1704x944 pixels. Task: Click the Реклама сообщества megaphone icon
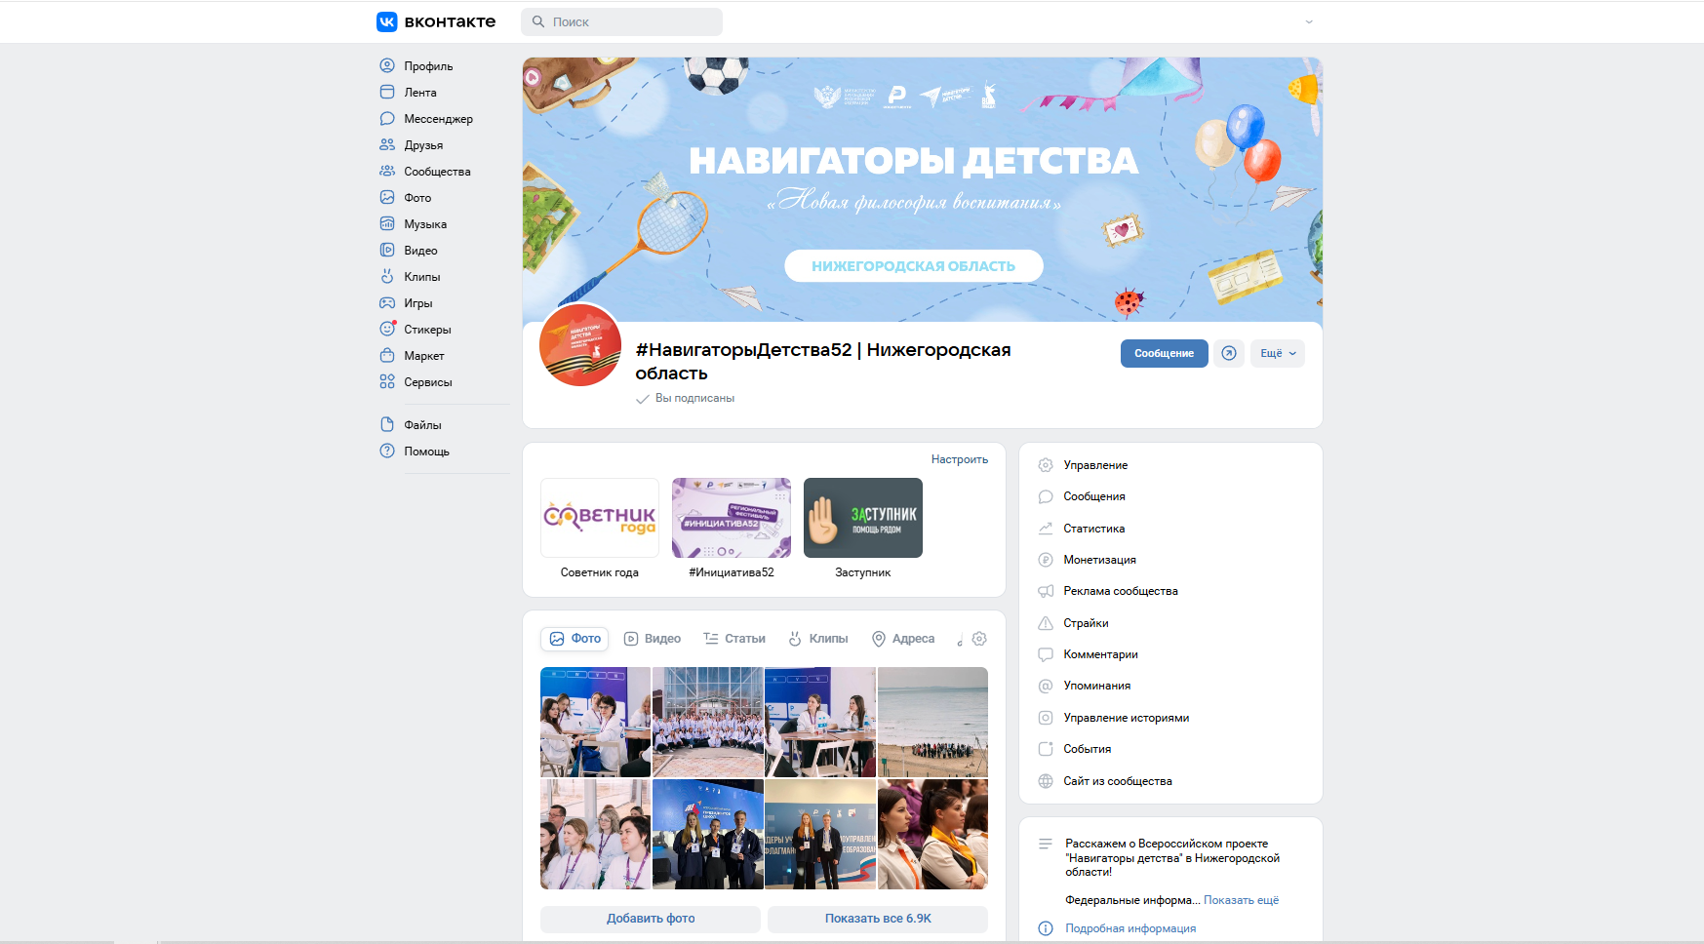click(1046, 591)
